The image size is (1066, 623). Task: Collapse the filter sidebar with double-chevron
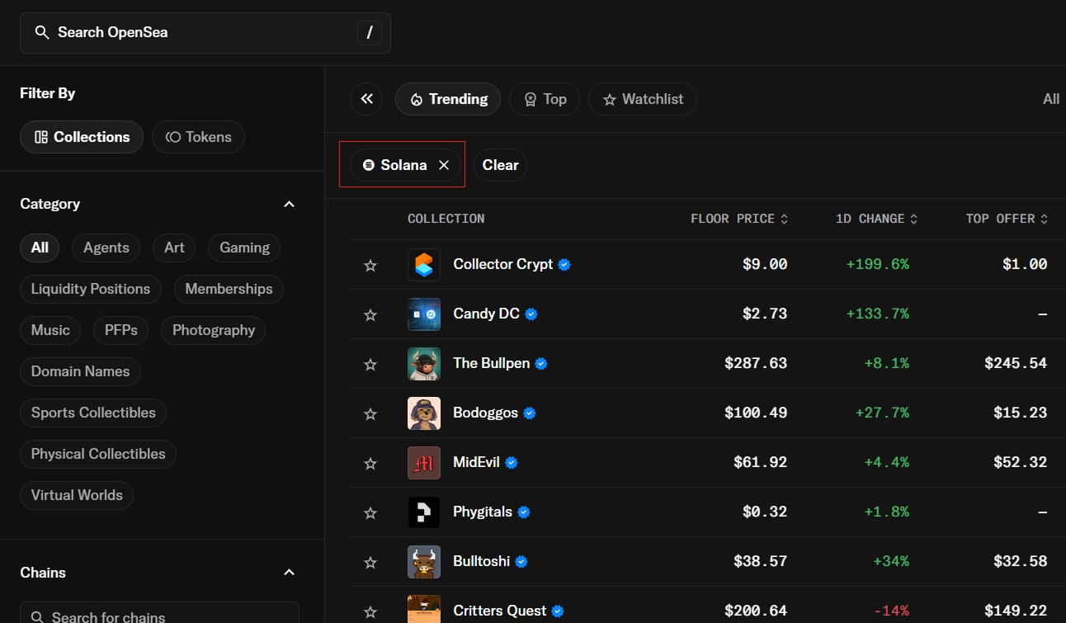point(366,99)
